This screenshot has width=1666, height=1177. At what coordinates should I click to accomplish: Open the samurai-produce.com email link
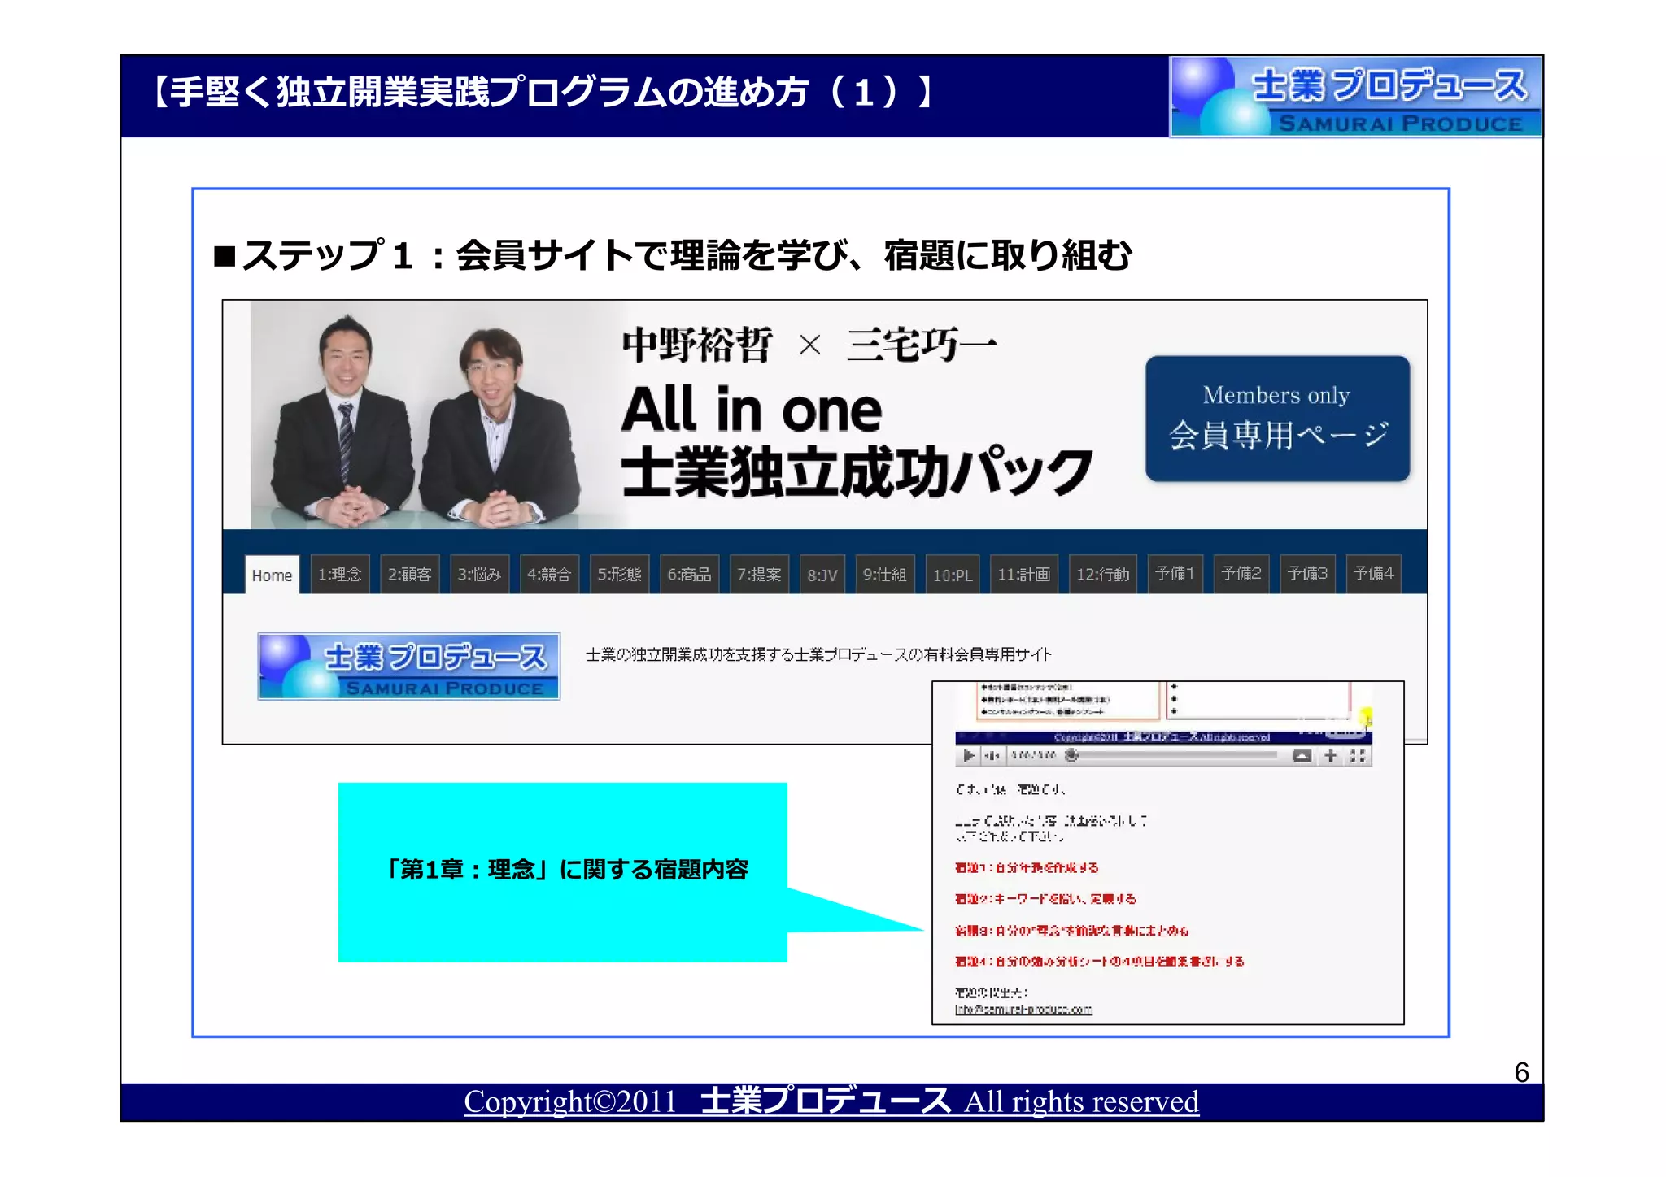pos(1023,1010)
